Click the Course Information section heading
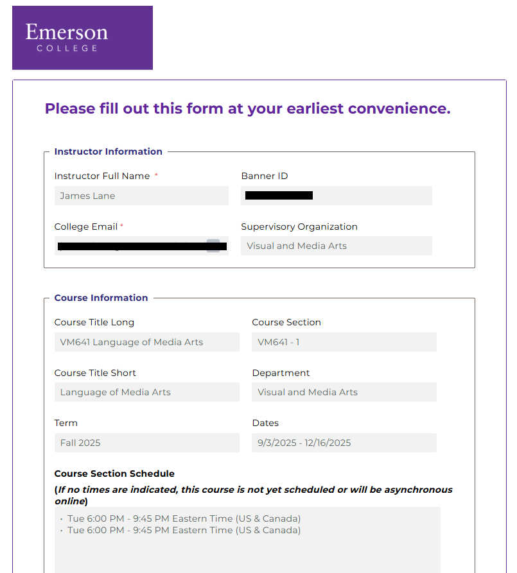The height and width of the screenshot is (573, 517). pos(101,298)
